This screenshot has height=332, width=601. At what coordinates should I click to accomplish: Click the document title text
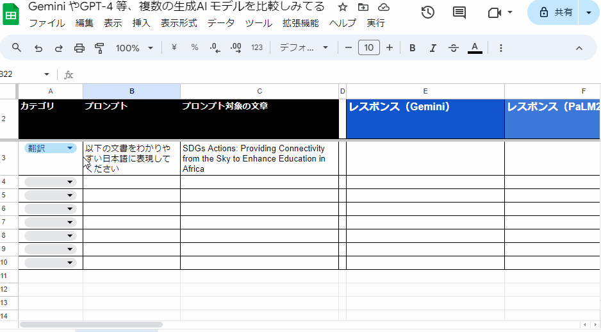point(177,7)
